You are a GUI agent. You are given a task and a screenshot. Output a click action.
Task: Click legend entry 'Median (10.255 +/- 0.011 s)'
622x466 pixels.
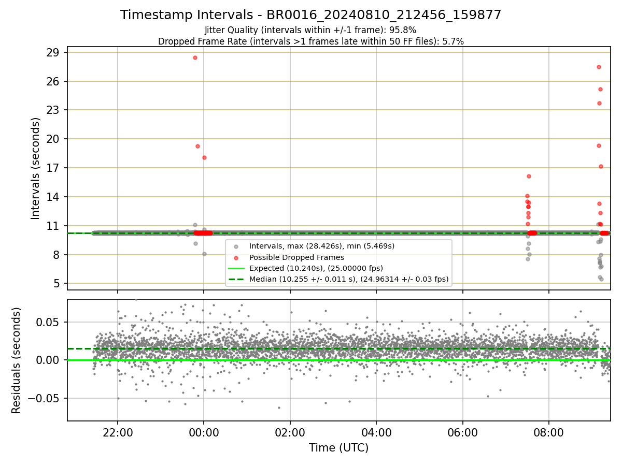point(349,280)
